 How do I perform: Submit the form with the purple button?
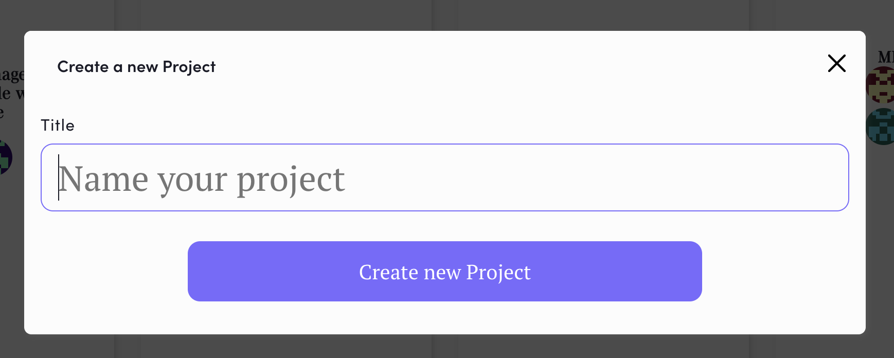444,271
